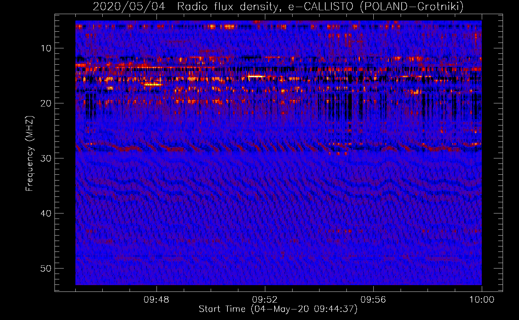Click the bright yellow streak before 09:48
Screen dimensions: 519x320
tap(153, 84)
